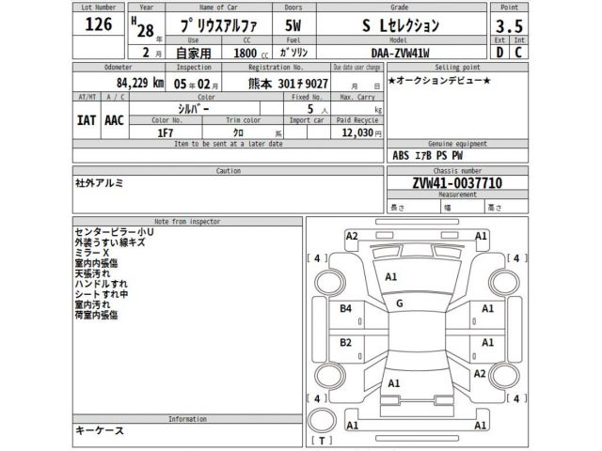
Task: Select the equipment list ABS エアB PS PW
Action: pyautogui.click(x=428, y=155)
